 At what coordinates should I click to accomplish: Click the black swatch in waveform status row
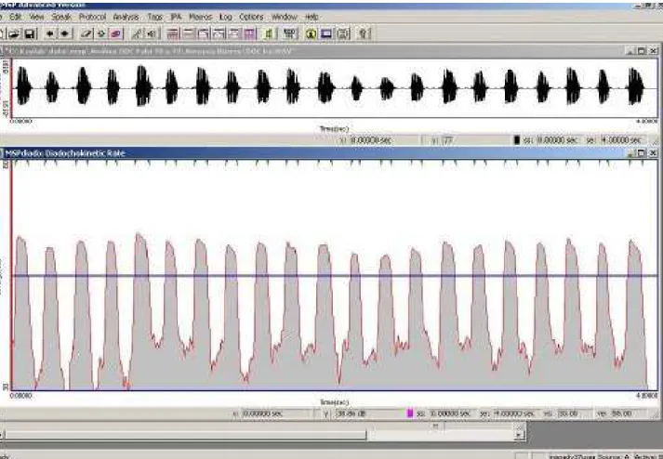tap(517, 140)
